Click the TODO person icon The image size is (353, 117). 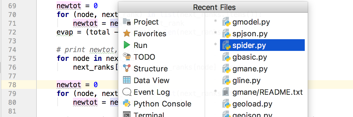[x=127, y=57]
